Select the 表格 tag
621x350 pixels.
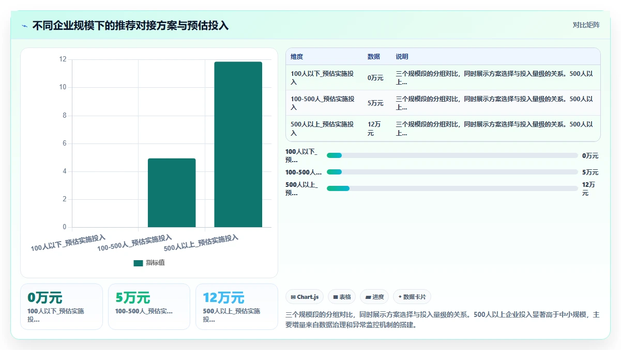[342, 297]
